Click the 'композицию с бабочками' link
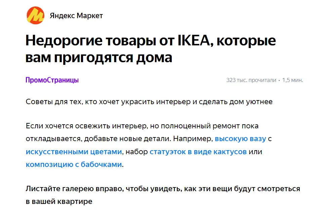Image resolution: width=328 pixels, height=214 pixels. coord(74,165)
